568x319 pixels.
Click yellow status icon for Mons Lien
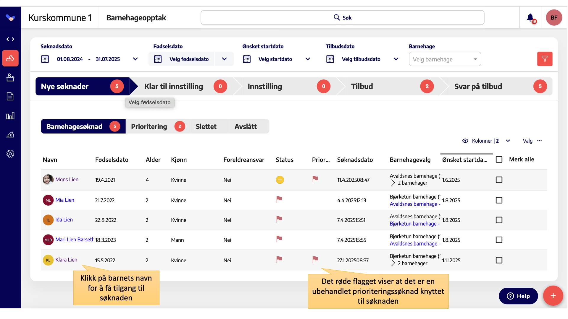coord(280,180)
